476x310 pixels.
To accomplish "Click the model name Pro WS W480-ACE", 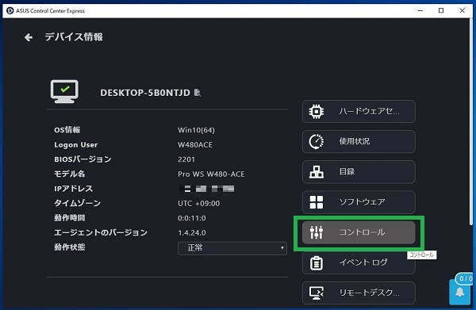I will pyautogui.click(x=211, y=174).
